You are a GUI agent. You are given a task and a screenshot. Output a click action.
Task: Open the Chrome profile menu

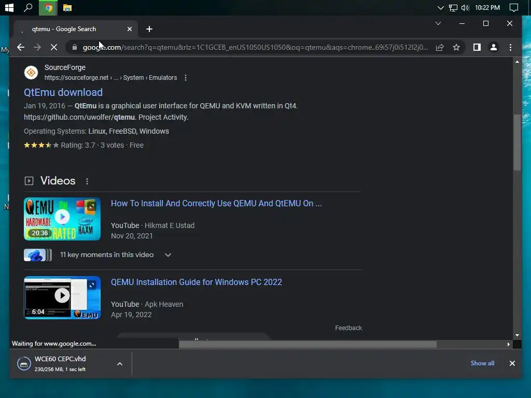[494, 47]
